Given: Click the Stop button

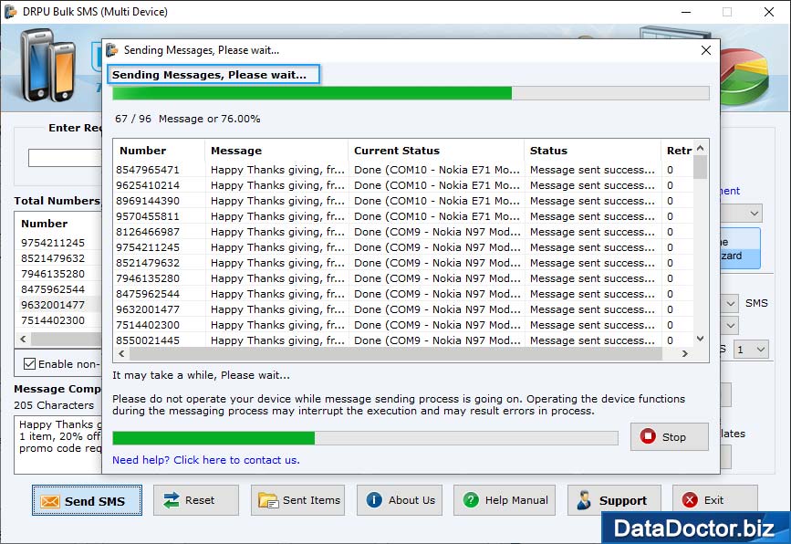Looking at the screenshot, I should (x=669, y=436).
